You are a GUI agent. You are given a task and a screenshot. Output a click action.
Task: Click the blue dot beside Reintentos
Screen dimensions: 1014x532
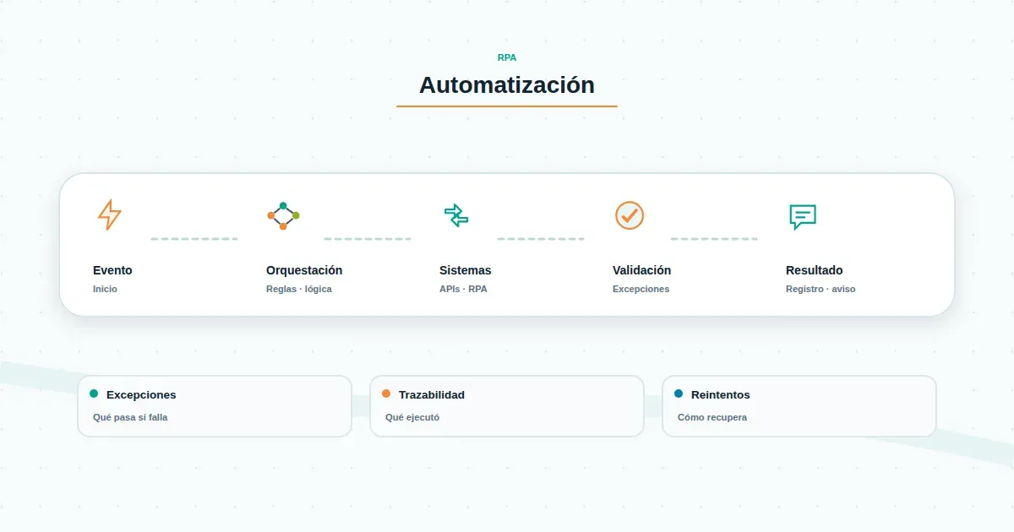click(x=679, y=394)
